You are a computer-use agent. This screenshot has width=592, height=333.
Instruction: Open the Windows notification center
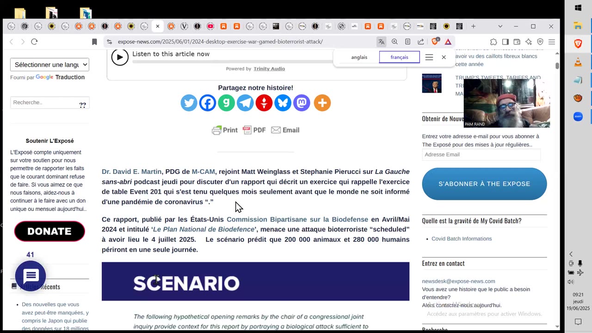578,322
